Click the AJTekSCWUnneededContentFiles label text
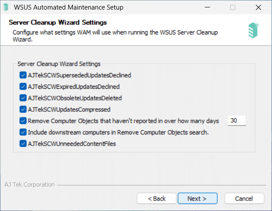 72,144
